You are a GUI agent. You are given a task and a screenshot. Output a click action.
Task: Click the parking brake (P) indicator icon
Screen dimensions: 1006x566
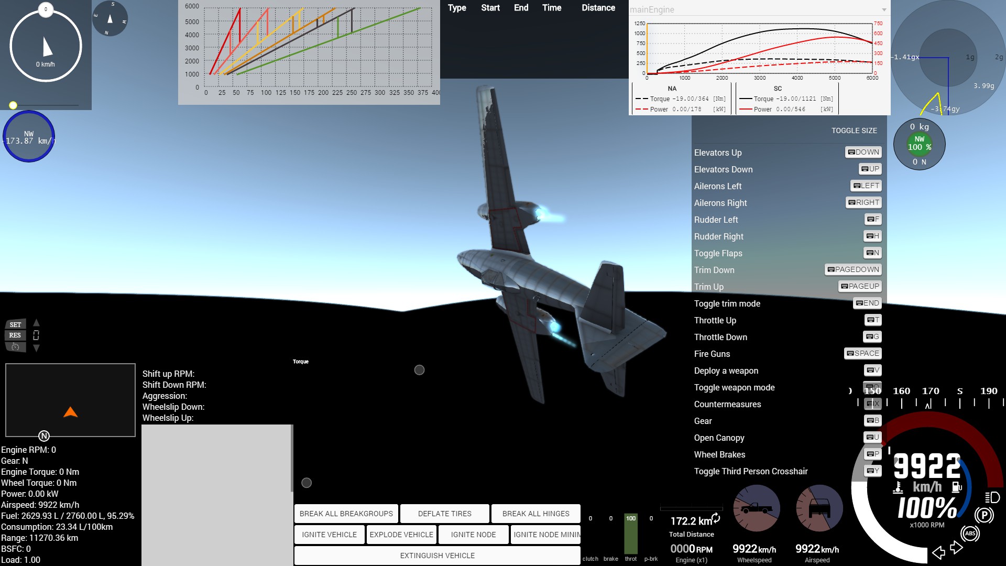pos(985,516)
